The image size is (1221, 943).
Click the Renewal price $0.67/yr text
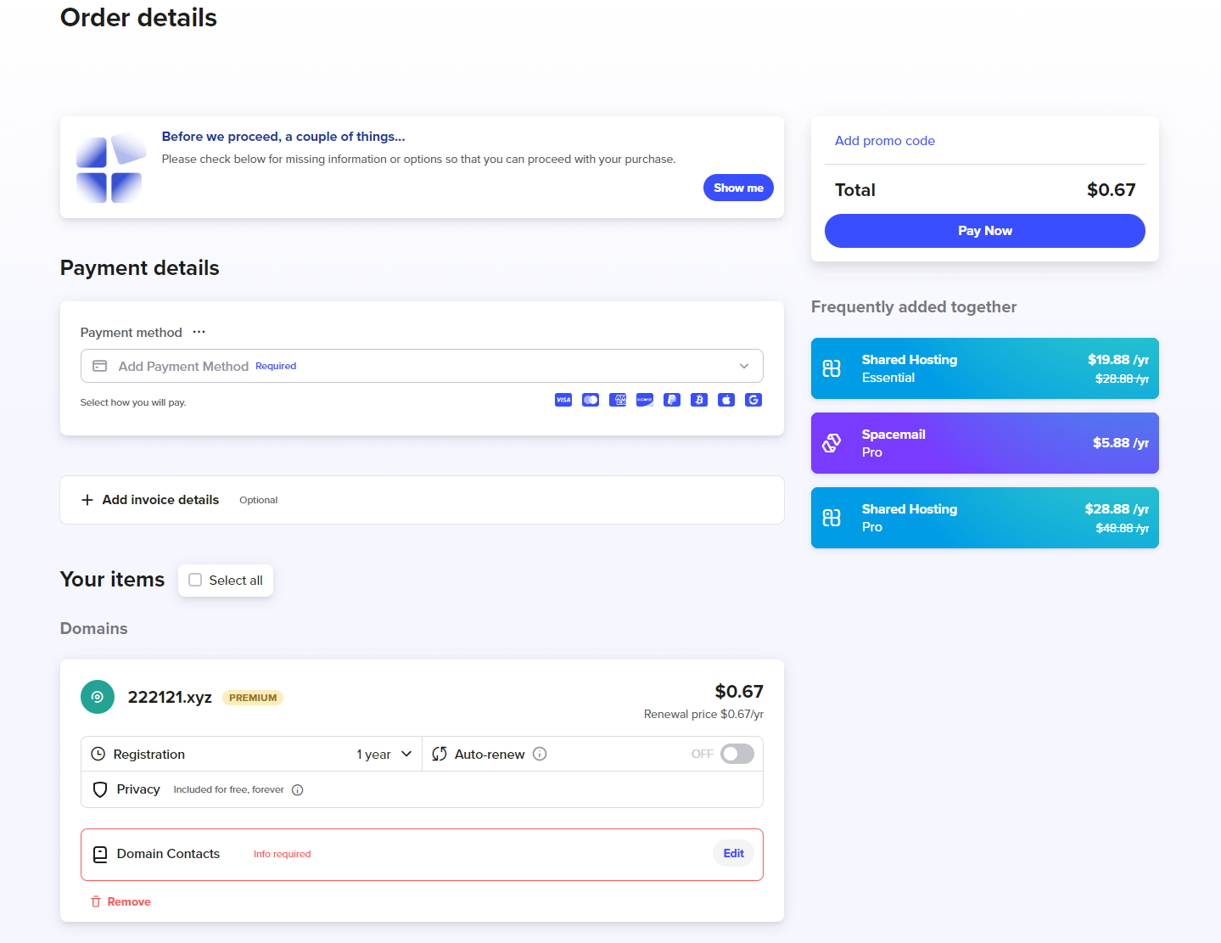[703, 714]
